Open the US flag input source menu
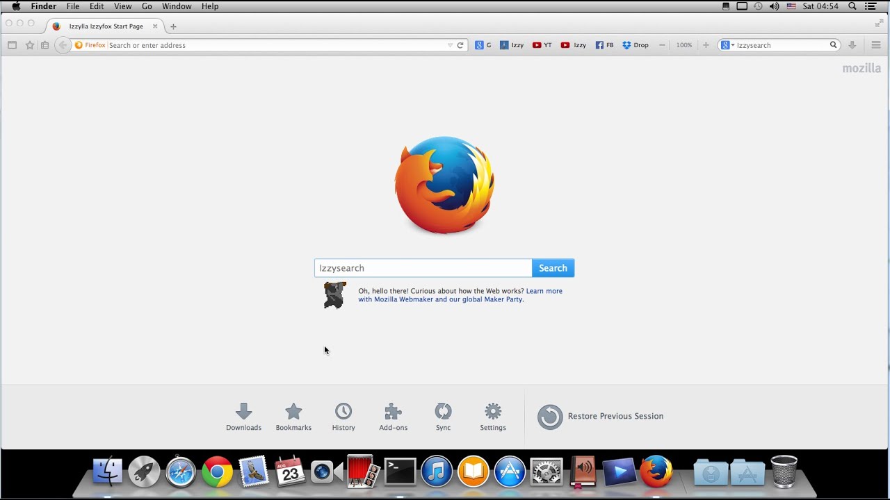This screenshot has width=890, height=500. 791,6
